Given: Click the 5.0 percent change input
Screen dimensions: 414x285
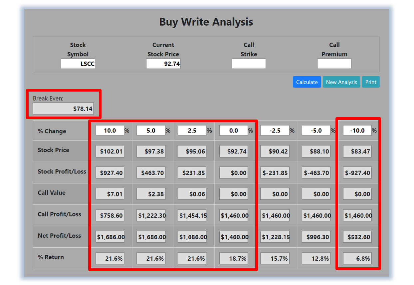Looking at the screenshot, I should coord(151,131).
